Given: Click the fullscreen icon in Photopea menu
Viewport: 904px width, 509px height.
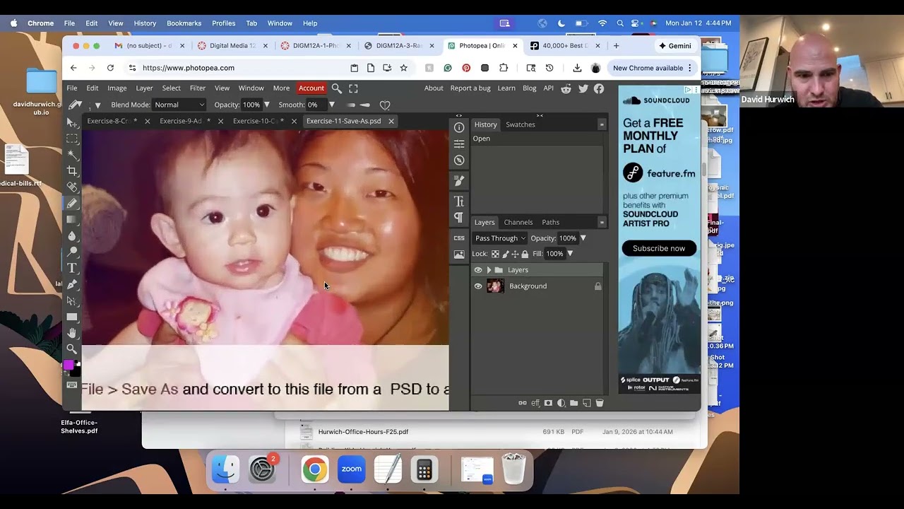Looking at the screenshot, I should (353, 88).
